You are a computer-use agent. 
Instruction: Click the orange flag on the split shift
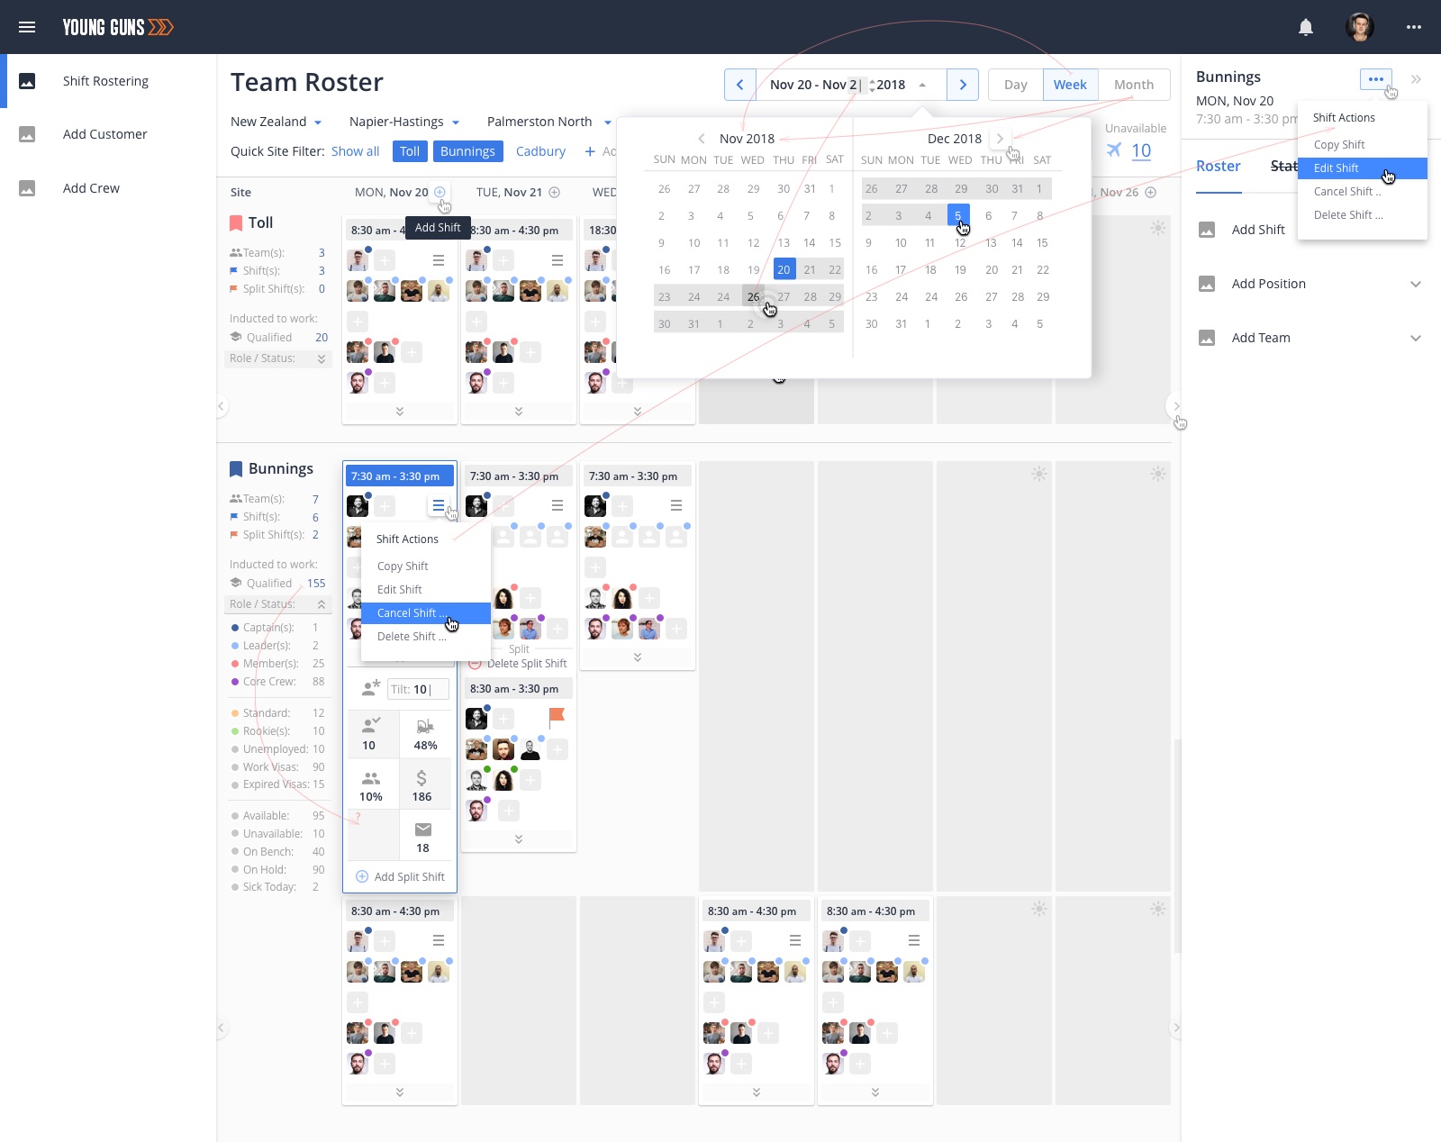coord(557,717)
